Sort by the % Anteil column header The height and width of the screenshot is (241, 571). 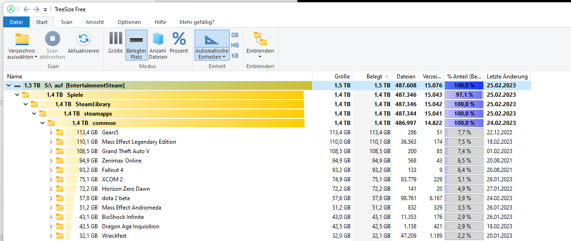click(464, 76)
